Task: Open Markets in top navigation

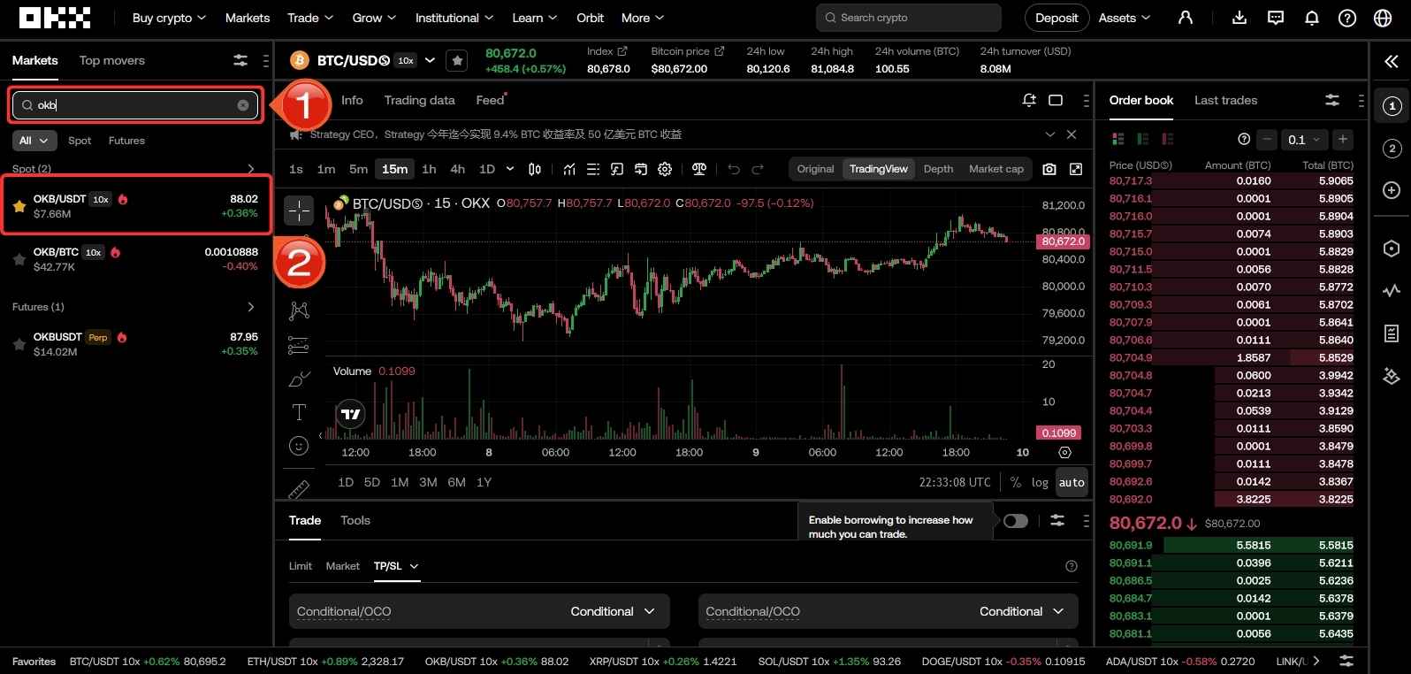Action: point(248,18)
